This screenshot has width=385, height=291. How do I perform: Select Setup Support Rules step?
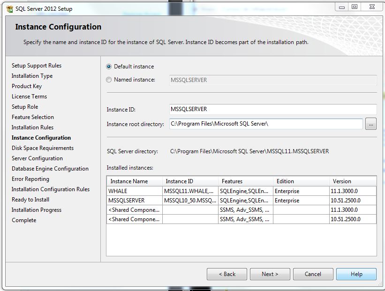37,66
